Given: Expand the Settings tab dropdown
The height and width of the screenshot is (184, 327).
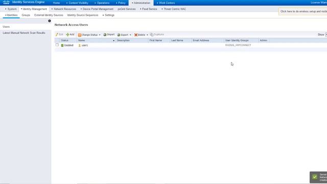Looking at the screenshot, I should click(x=108, y=15).
